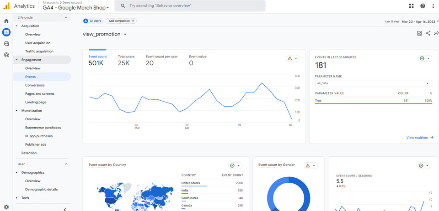This screenshot has height=211, width=439.
Task: Open the Reports icon in left rail
Action: (6, 32)
